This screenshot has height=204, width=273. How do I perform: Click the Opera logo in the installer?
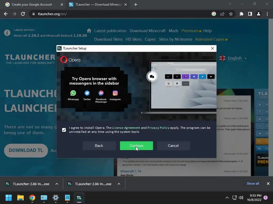coord(70,60)
